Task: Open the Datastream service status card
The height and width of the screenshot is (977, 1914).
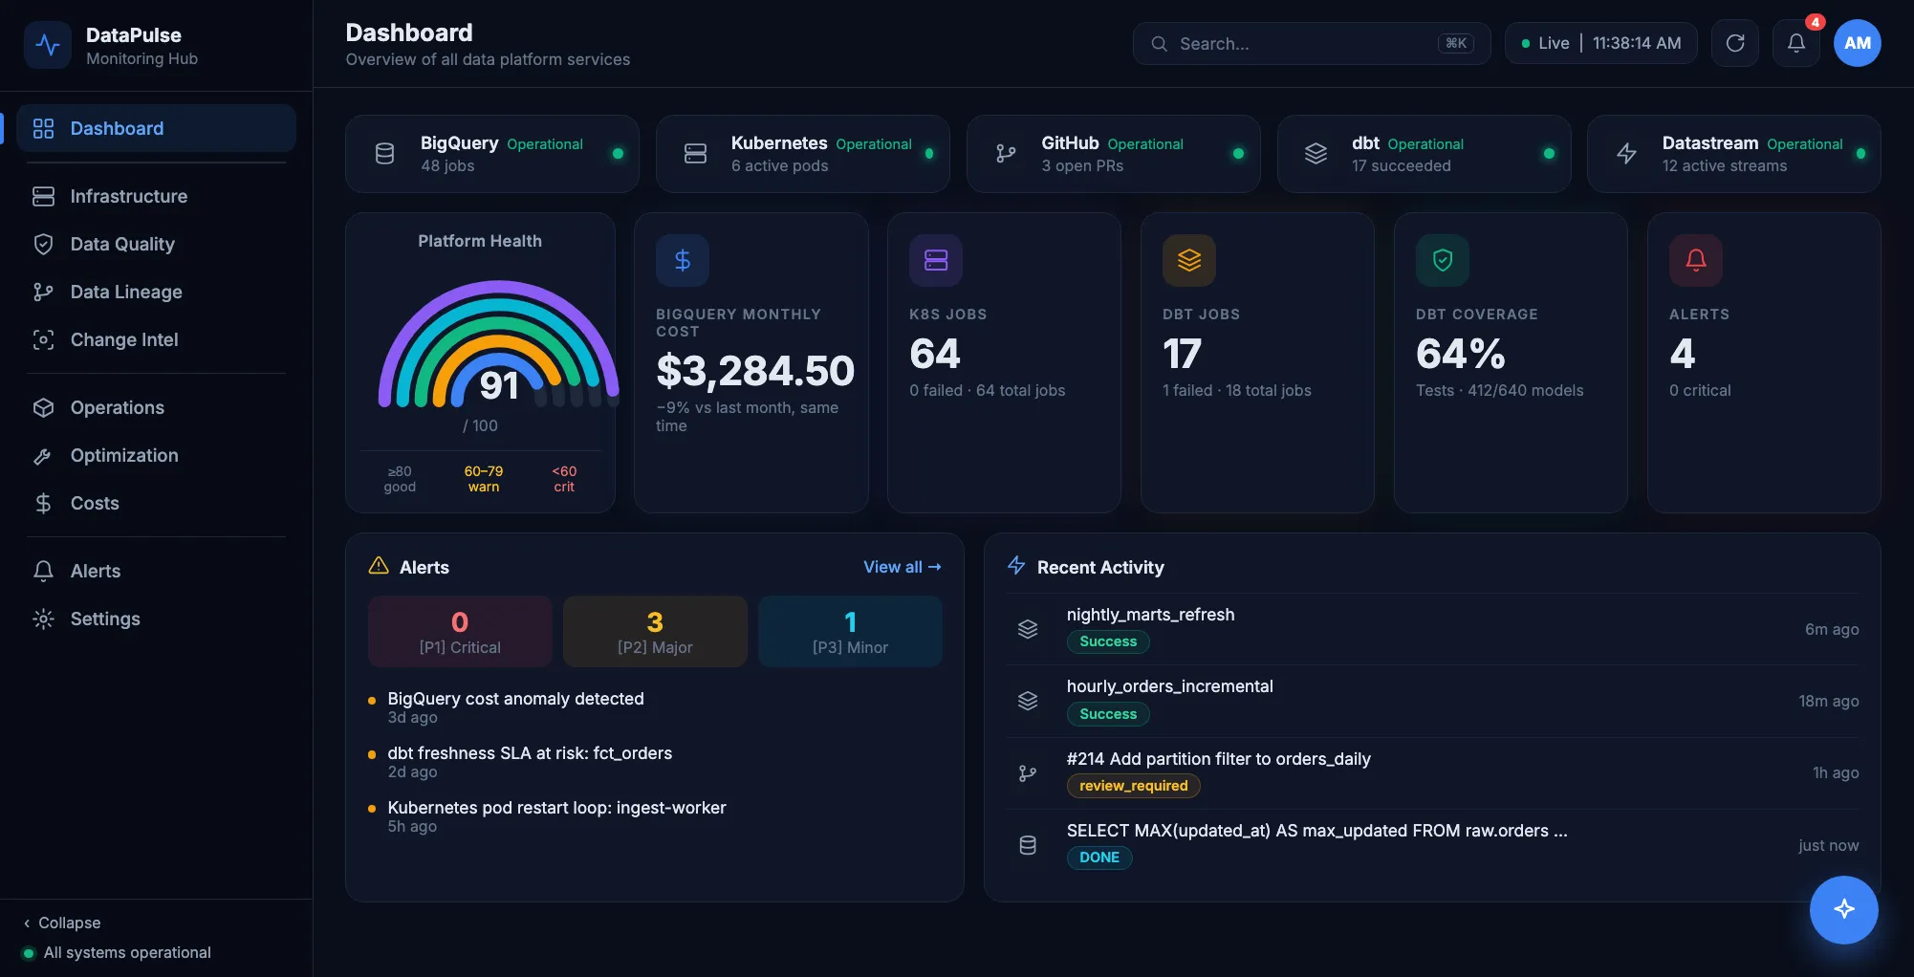Action: (1733, 154)
